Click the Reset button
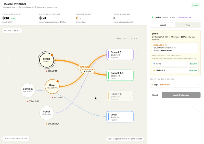 (155, 95)
